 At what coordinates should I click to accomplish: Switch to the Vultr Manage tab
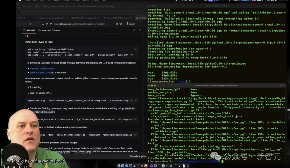coord(118,18)
